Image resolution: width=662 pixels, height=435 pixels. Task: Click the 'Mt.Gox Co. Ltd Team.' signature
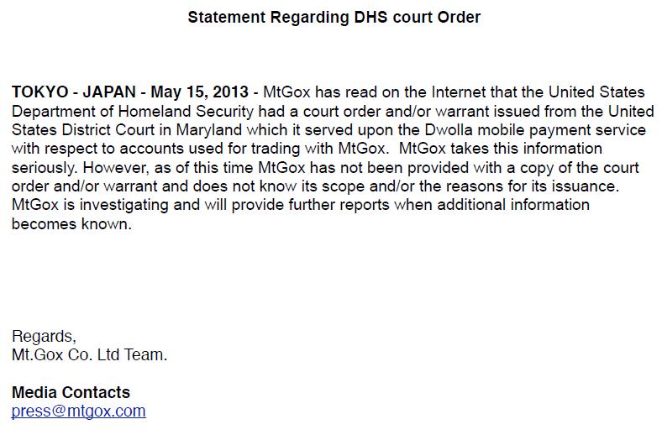click(x=89, y=355)
